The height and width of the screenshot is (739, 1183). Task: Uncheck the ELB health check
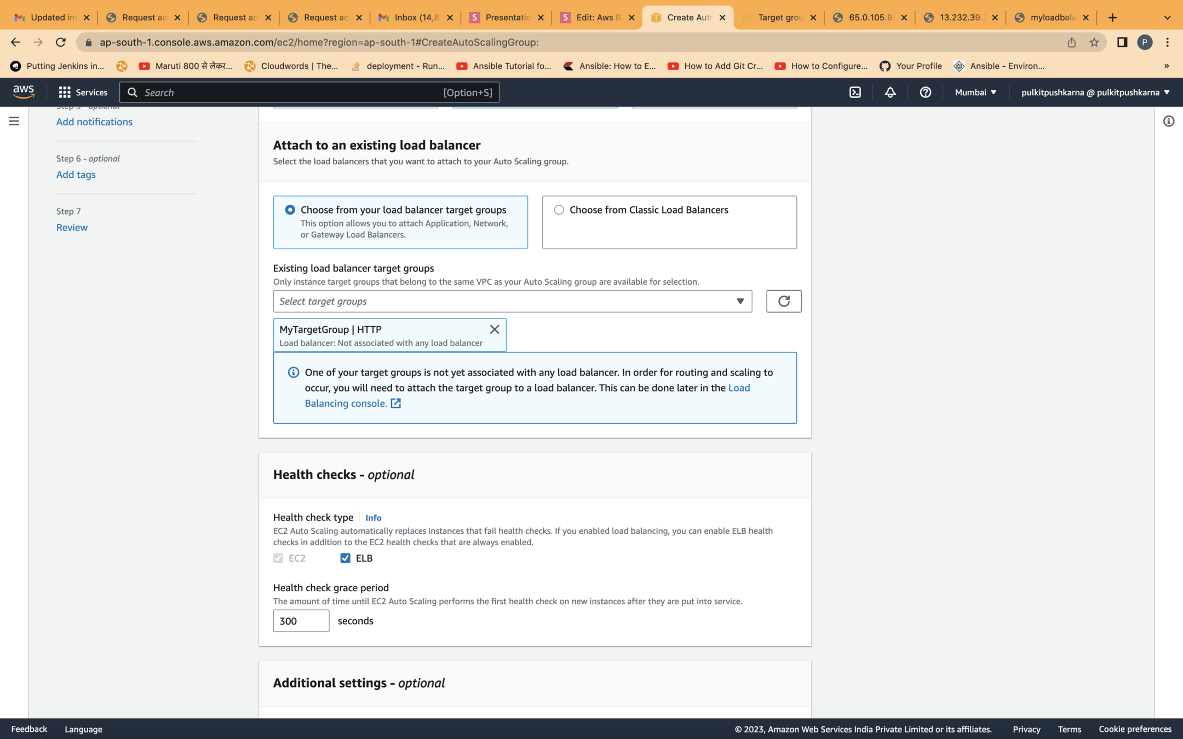pyautogui.click(x=345, y=558)
